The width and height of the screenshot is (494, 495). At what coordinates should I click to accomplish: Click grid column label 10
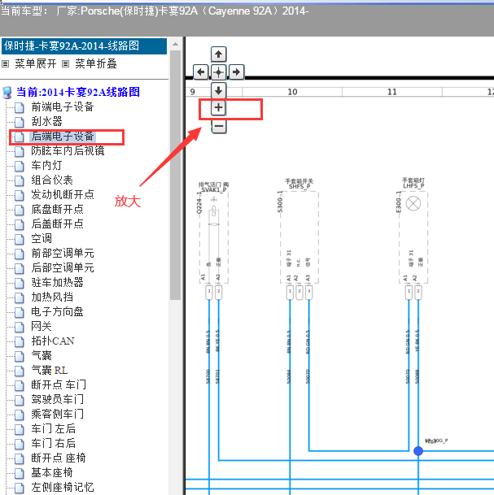(292, 92)
